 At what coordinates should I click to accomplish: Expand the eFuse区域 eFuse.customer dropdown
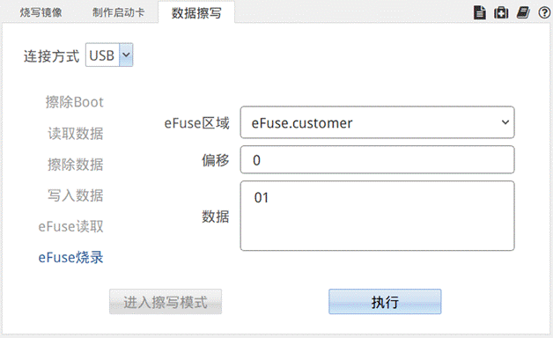[x=378, y=122]
